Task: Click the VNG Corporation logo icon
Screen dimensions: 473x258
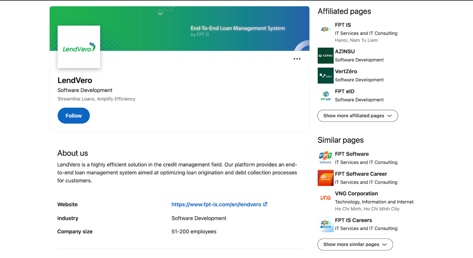Action: click(x=326, y=198)
